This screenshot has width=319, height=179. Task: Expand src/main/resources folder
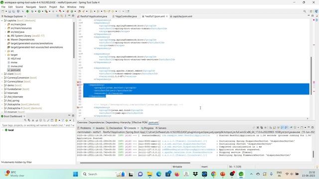point(5,28)
